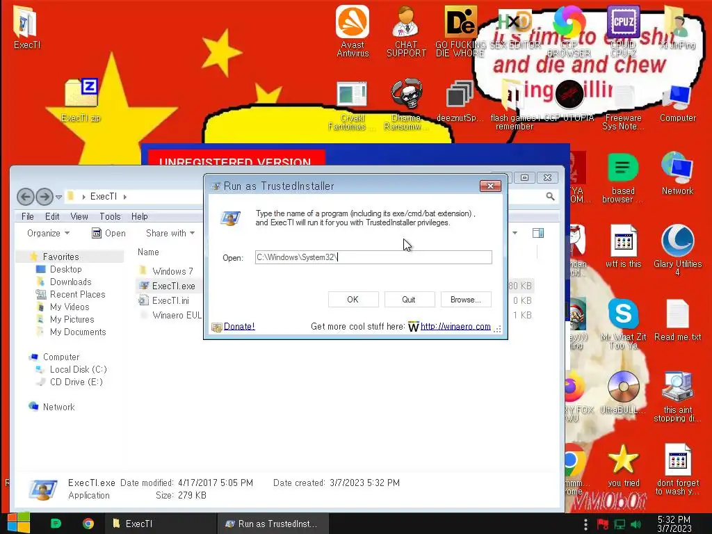
Task: Select Desktop under Favorites
Action: [x=66, y=269]
